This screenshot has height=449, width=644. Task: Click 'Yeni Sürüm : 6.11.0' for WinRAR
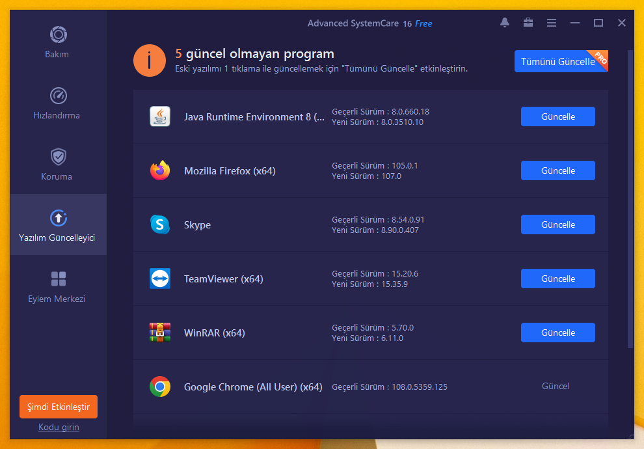coord(367,338)
